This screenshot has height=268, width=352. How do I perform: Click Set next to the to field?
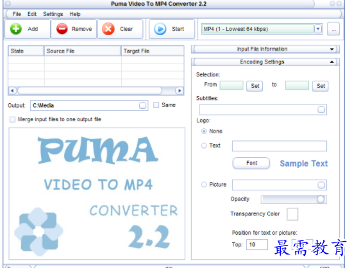[321, 86]
